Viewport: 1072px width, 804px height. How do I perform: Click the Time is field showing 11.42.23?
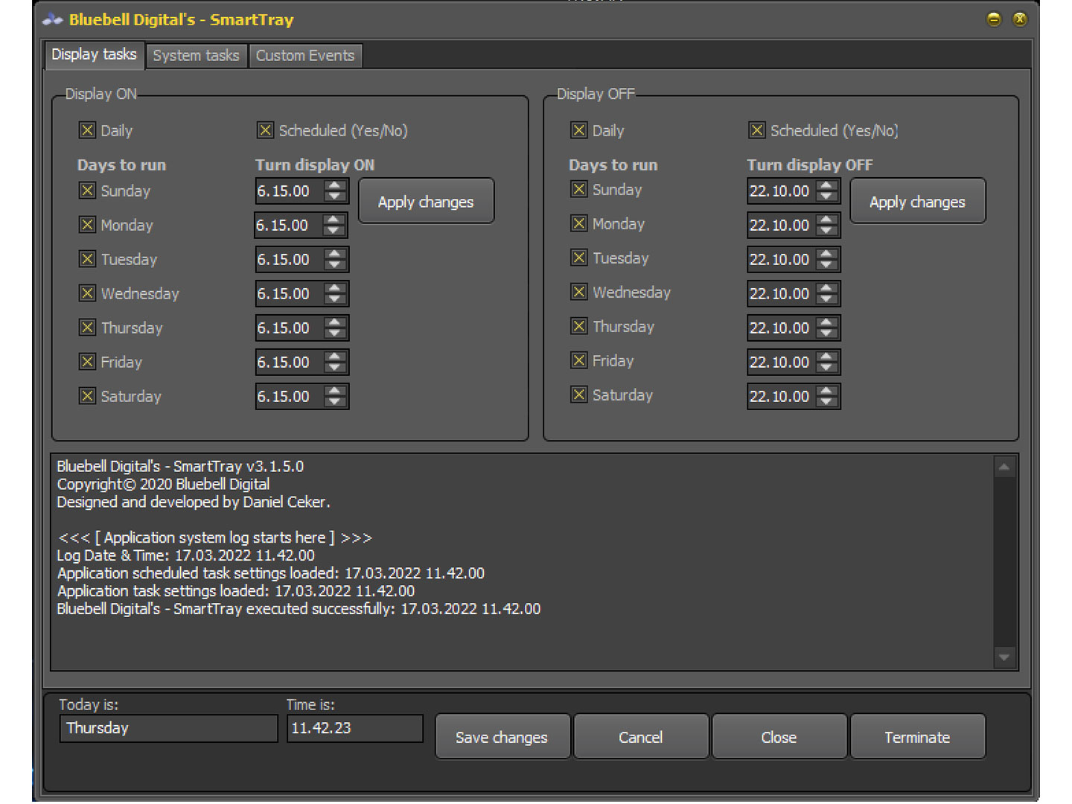pos(355,728)
